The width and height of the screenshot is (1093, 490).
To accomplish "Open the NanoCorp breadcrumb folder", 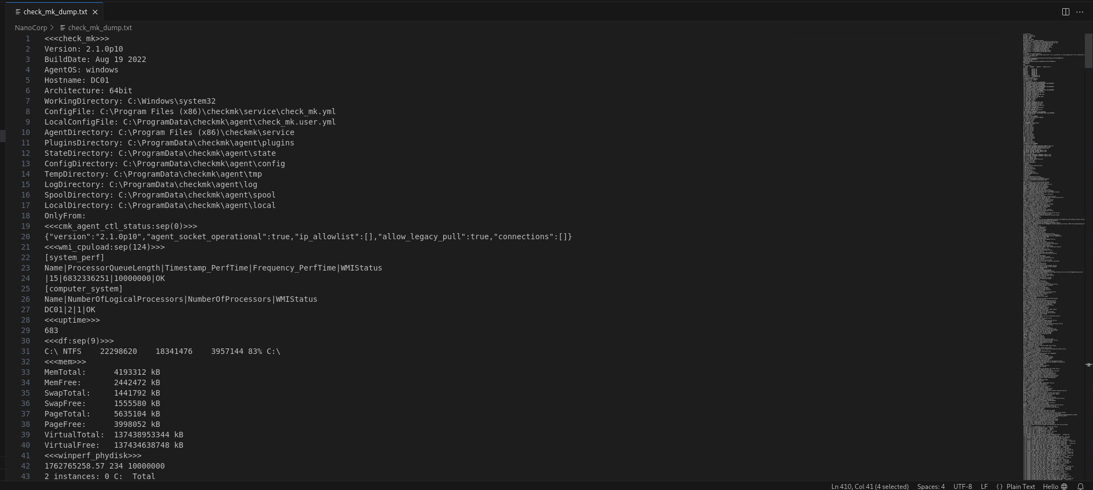I will click(x=31, y=27).
